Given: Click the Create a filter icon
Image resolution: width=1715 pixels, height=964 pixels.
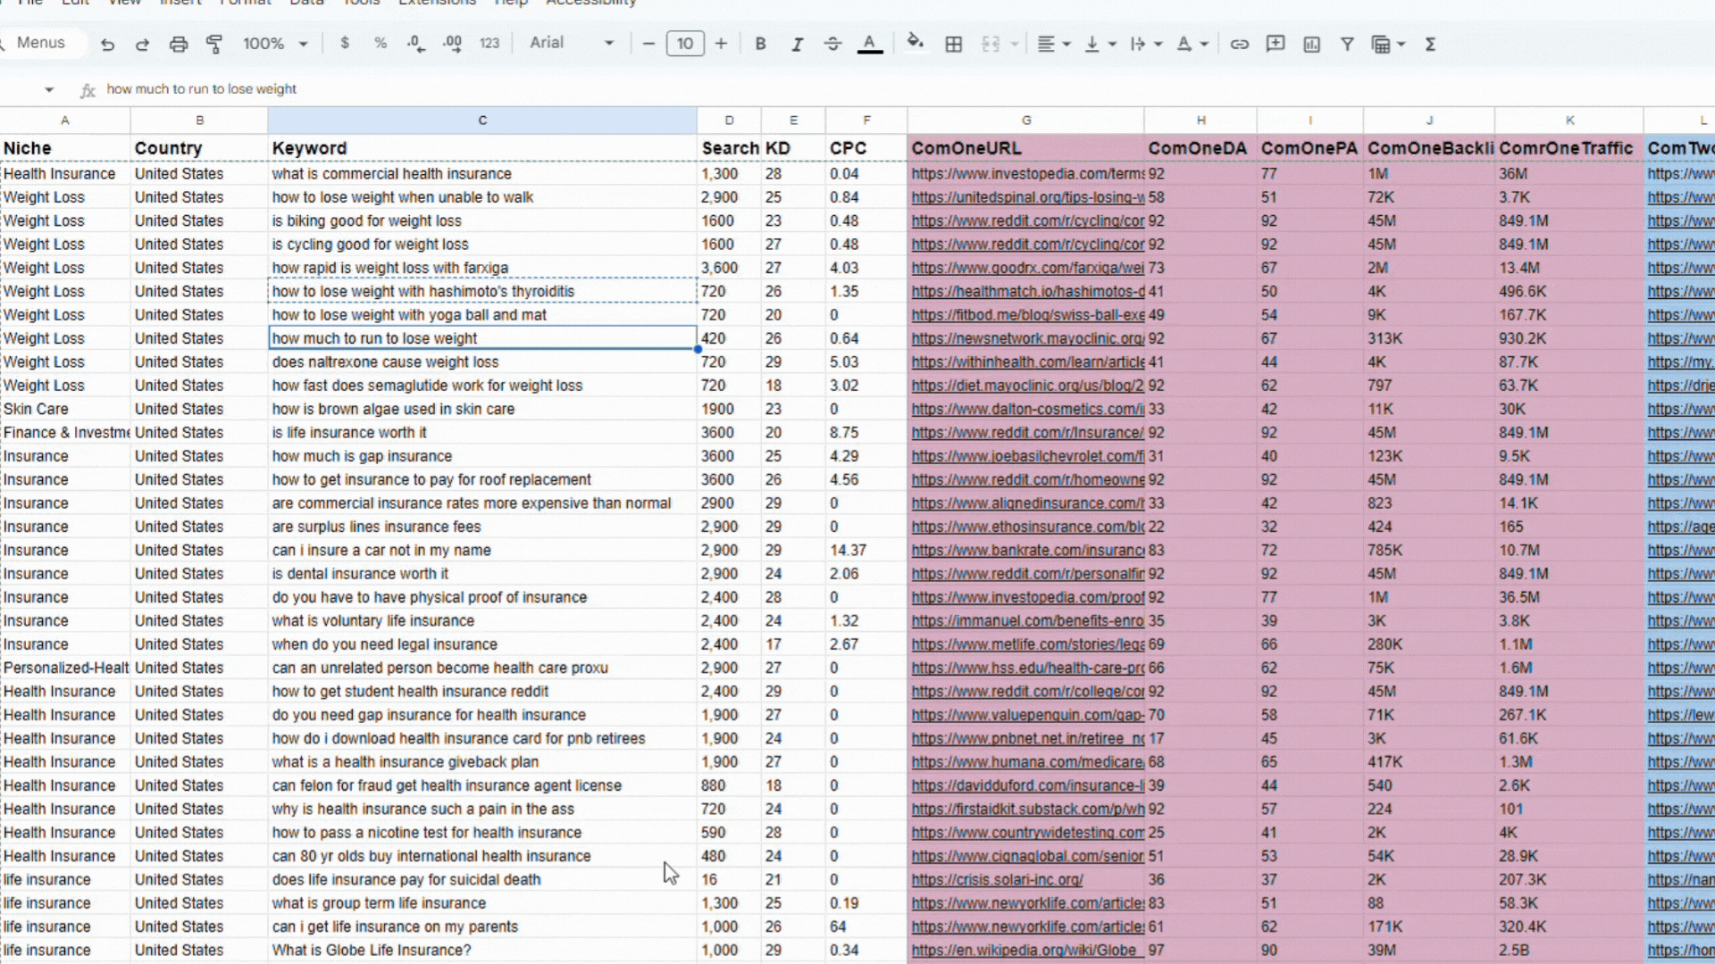Looking at the screenshot, I should point(1347,44).
